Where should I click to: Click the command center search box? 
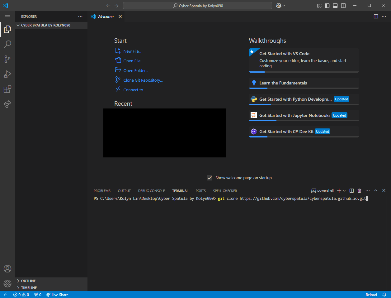point(197,6)
